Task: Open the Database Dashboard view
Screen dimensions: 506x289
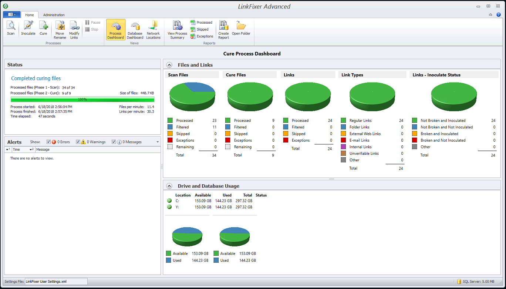Action: click(135, 30)
